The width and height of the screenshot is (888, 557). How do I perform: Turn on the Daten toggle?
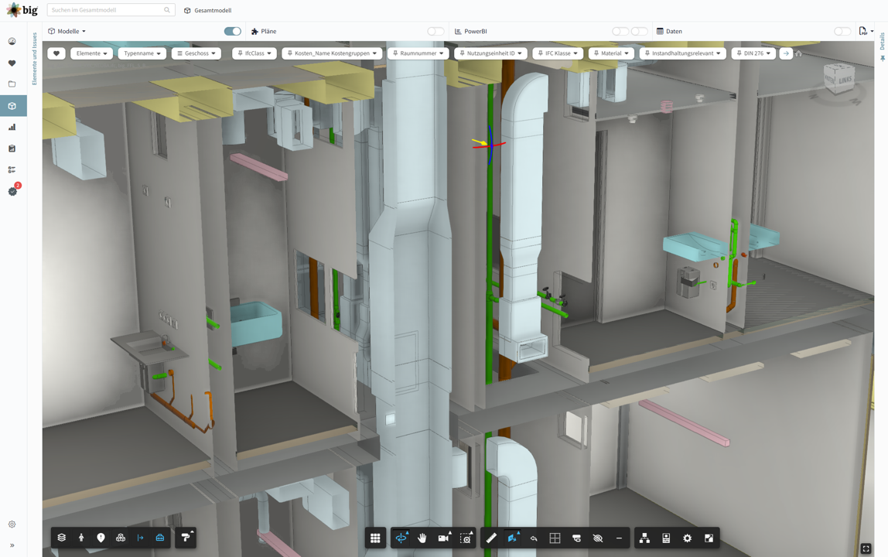pos(842,32)
